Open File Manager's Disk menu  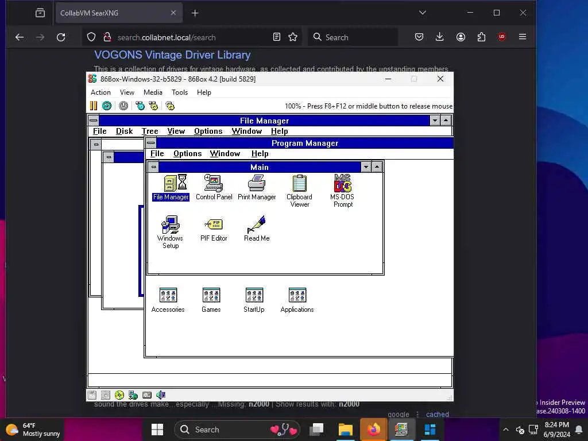125,131
